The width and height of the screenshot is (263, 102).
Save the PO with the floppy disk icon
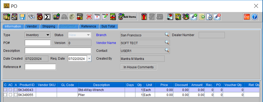coord(22,17)
